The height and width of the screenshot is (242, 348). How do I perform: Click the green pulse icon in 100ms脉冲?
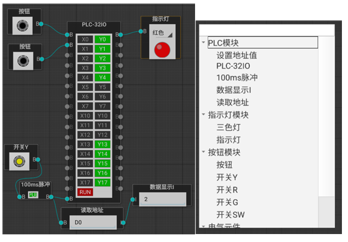[33, 195]
